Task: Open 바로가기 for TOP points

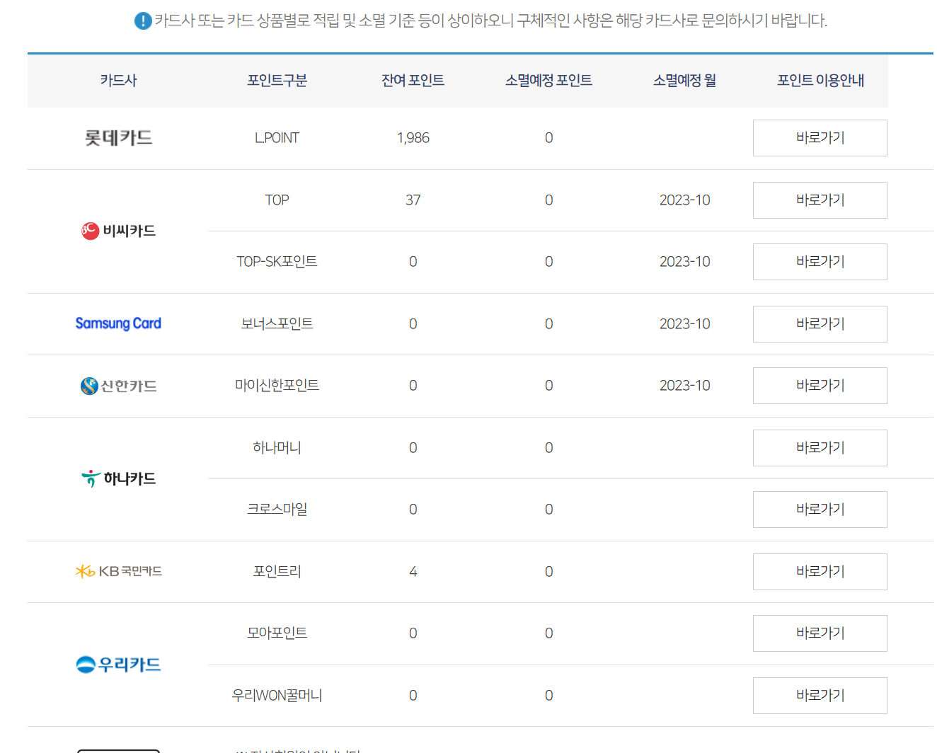Action: click(820, 200)
